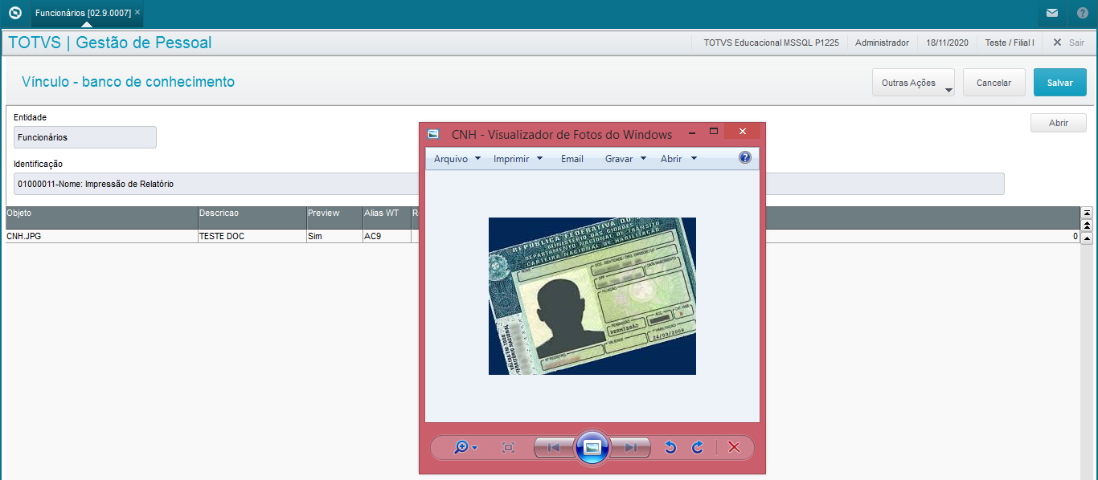Click the AC9 alias cell
This screenshot has height=480, width=1098.
tap(387, 237)
